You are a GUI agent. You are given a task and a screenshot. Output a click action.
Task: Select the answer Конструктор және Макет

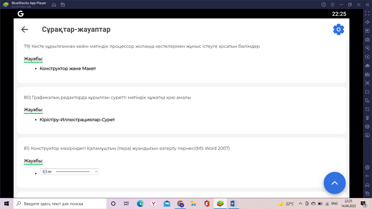pos(68,69)
